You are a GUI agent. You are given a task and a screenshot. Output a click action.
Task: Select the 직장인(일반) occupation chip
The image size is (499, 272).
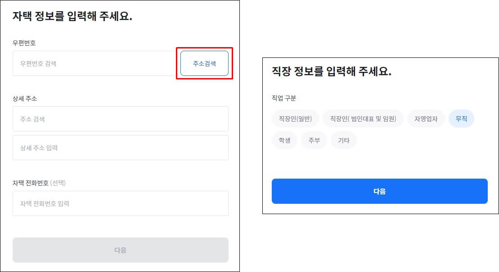pos(295,118)
